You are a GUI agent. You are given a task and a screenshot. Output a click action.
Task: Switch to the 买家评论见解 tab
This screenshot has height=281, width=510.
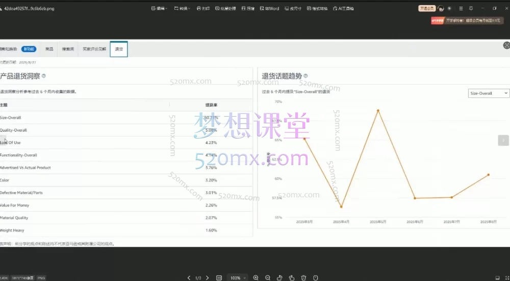(x=94, y=49)
